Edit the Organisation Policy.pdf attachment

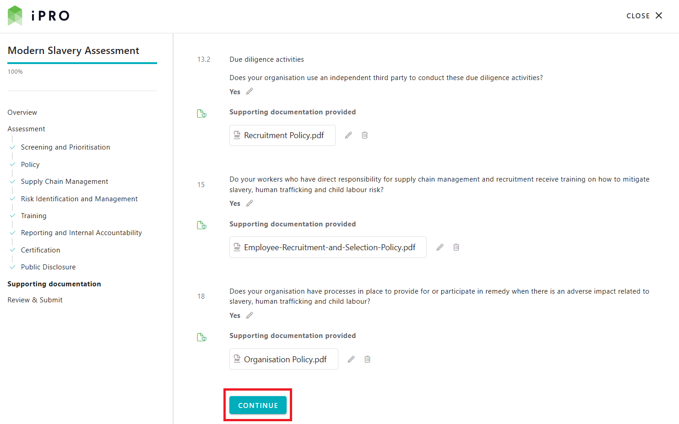click(351, 360)
